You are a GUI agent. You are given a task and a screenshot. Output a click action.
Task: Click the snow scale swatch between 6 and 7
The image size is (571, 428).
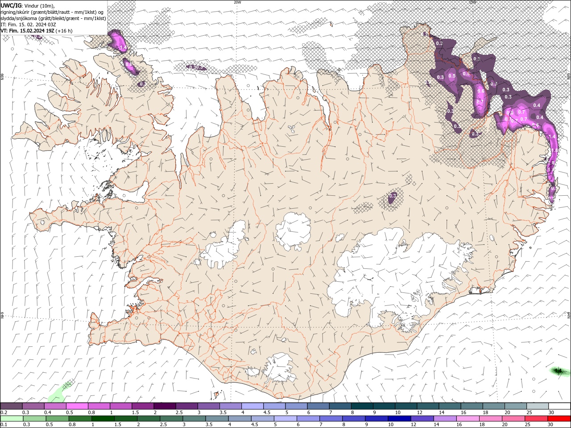click(x=318, y=406)
